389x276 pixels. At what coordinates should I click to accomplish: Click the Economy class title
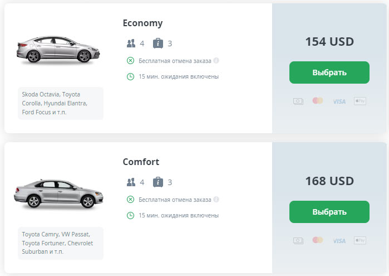click(x=142, y=23)
